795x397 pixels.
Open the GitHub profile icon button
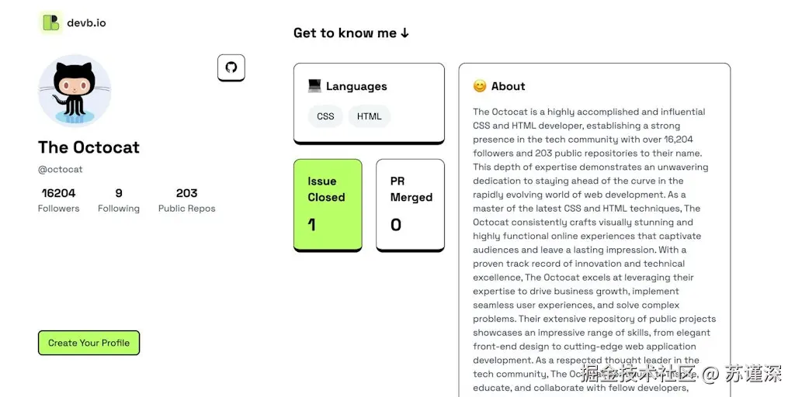tap(231, 67)
